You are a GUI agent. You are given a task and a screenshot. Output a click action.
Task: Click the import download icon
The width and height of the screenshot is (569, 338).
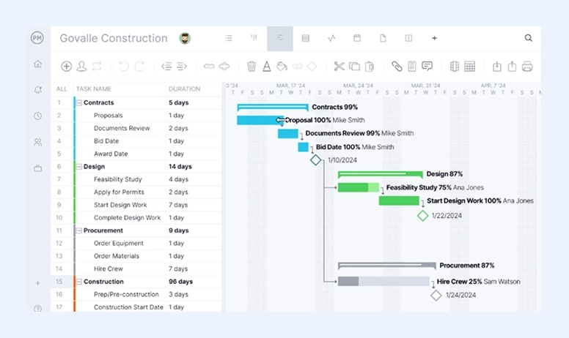click(x=497, y=67)
